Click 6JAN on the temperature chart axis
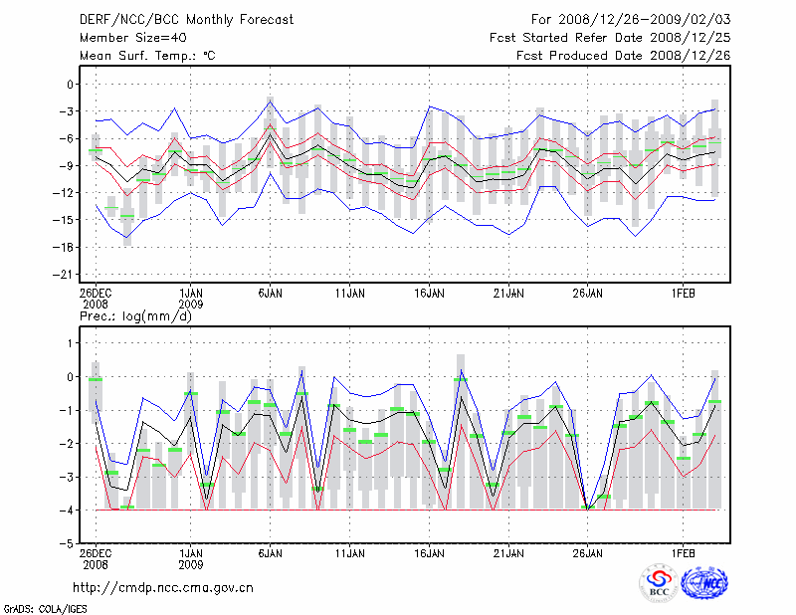Viewport: 796px width, 615px height. (270, 294)
